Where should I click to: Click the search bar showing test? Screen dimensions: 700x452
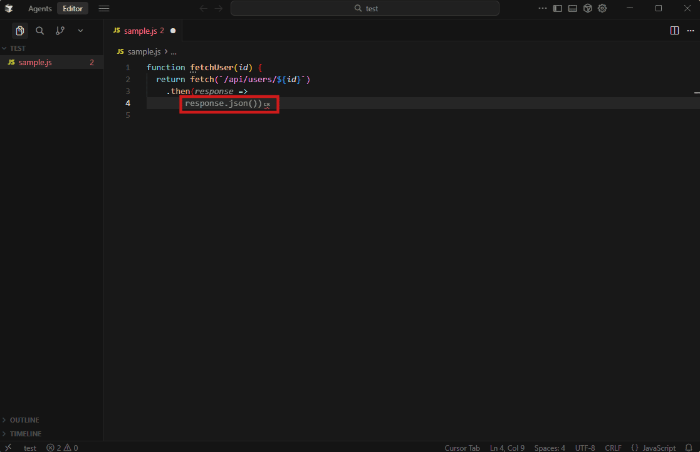365,8
